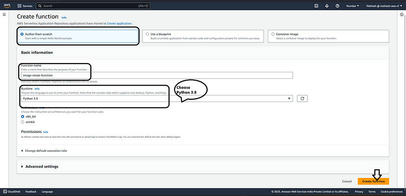Screen dimensions: 406x196
Task: Open the help question mark icon
Action: 337,6
